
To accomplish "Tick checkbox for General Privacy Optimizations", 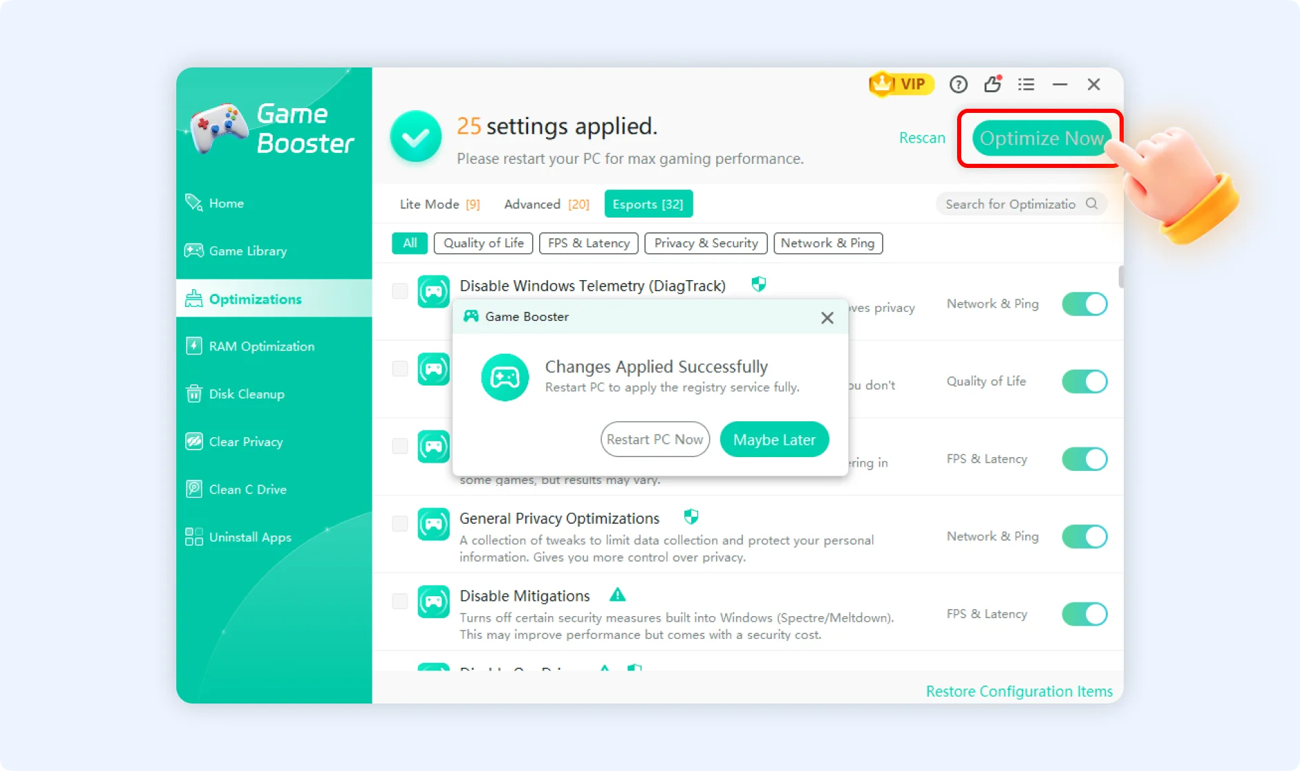I will pyautogui.click(x=400, y=523).
